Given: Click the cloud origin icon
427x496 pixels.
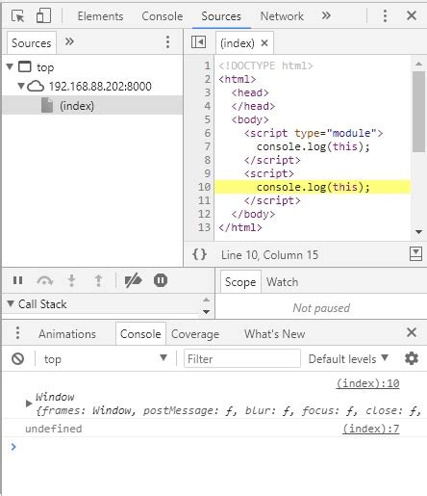Looking at the screenshot, I should [36, 86].
